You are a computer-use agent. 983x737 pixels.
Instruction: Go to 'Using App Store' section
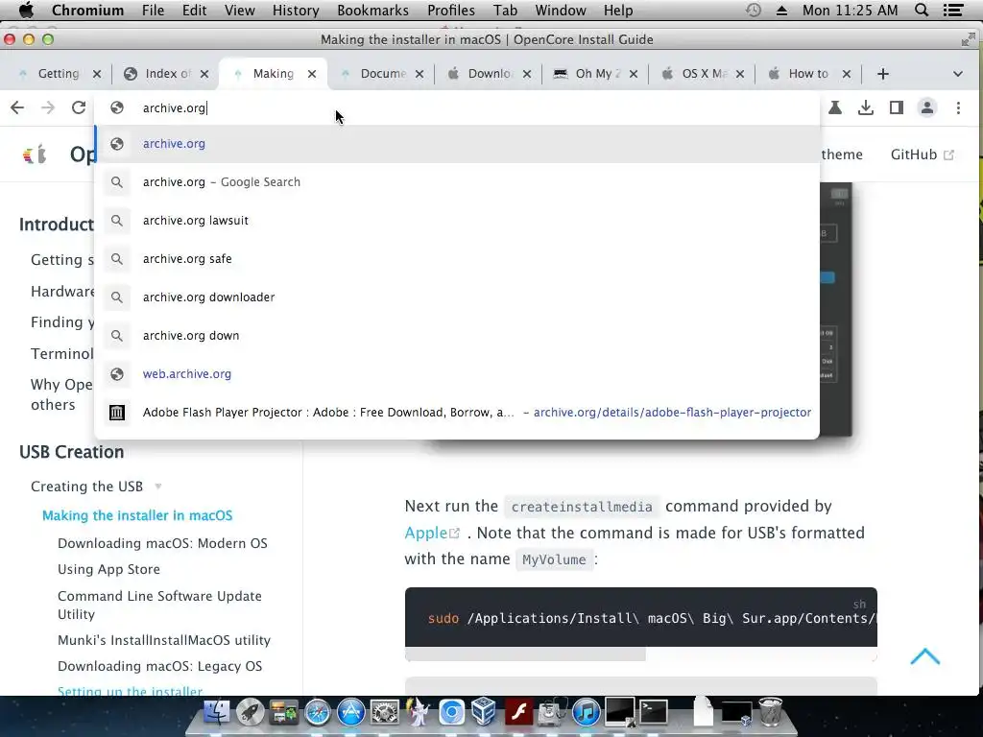pyautogui.click(x=108, y=569)
